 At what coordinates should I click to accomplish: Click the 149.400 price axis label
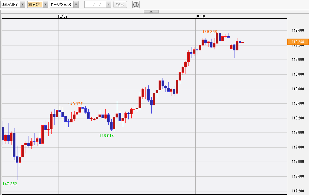pyautogui.click(x=298, y=30)
